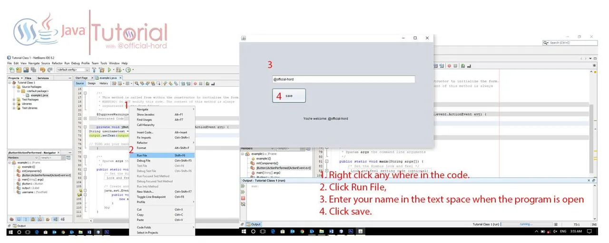
Task: Click the Debug Project toolbar icon
Action: coord(118,70)
